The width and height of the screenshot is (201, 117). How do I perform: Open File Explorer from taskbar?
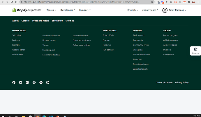[x=24, y=116]
